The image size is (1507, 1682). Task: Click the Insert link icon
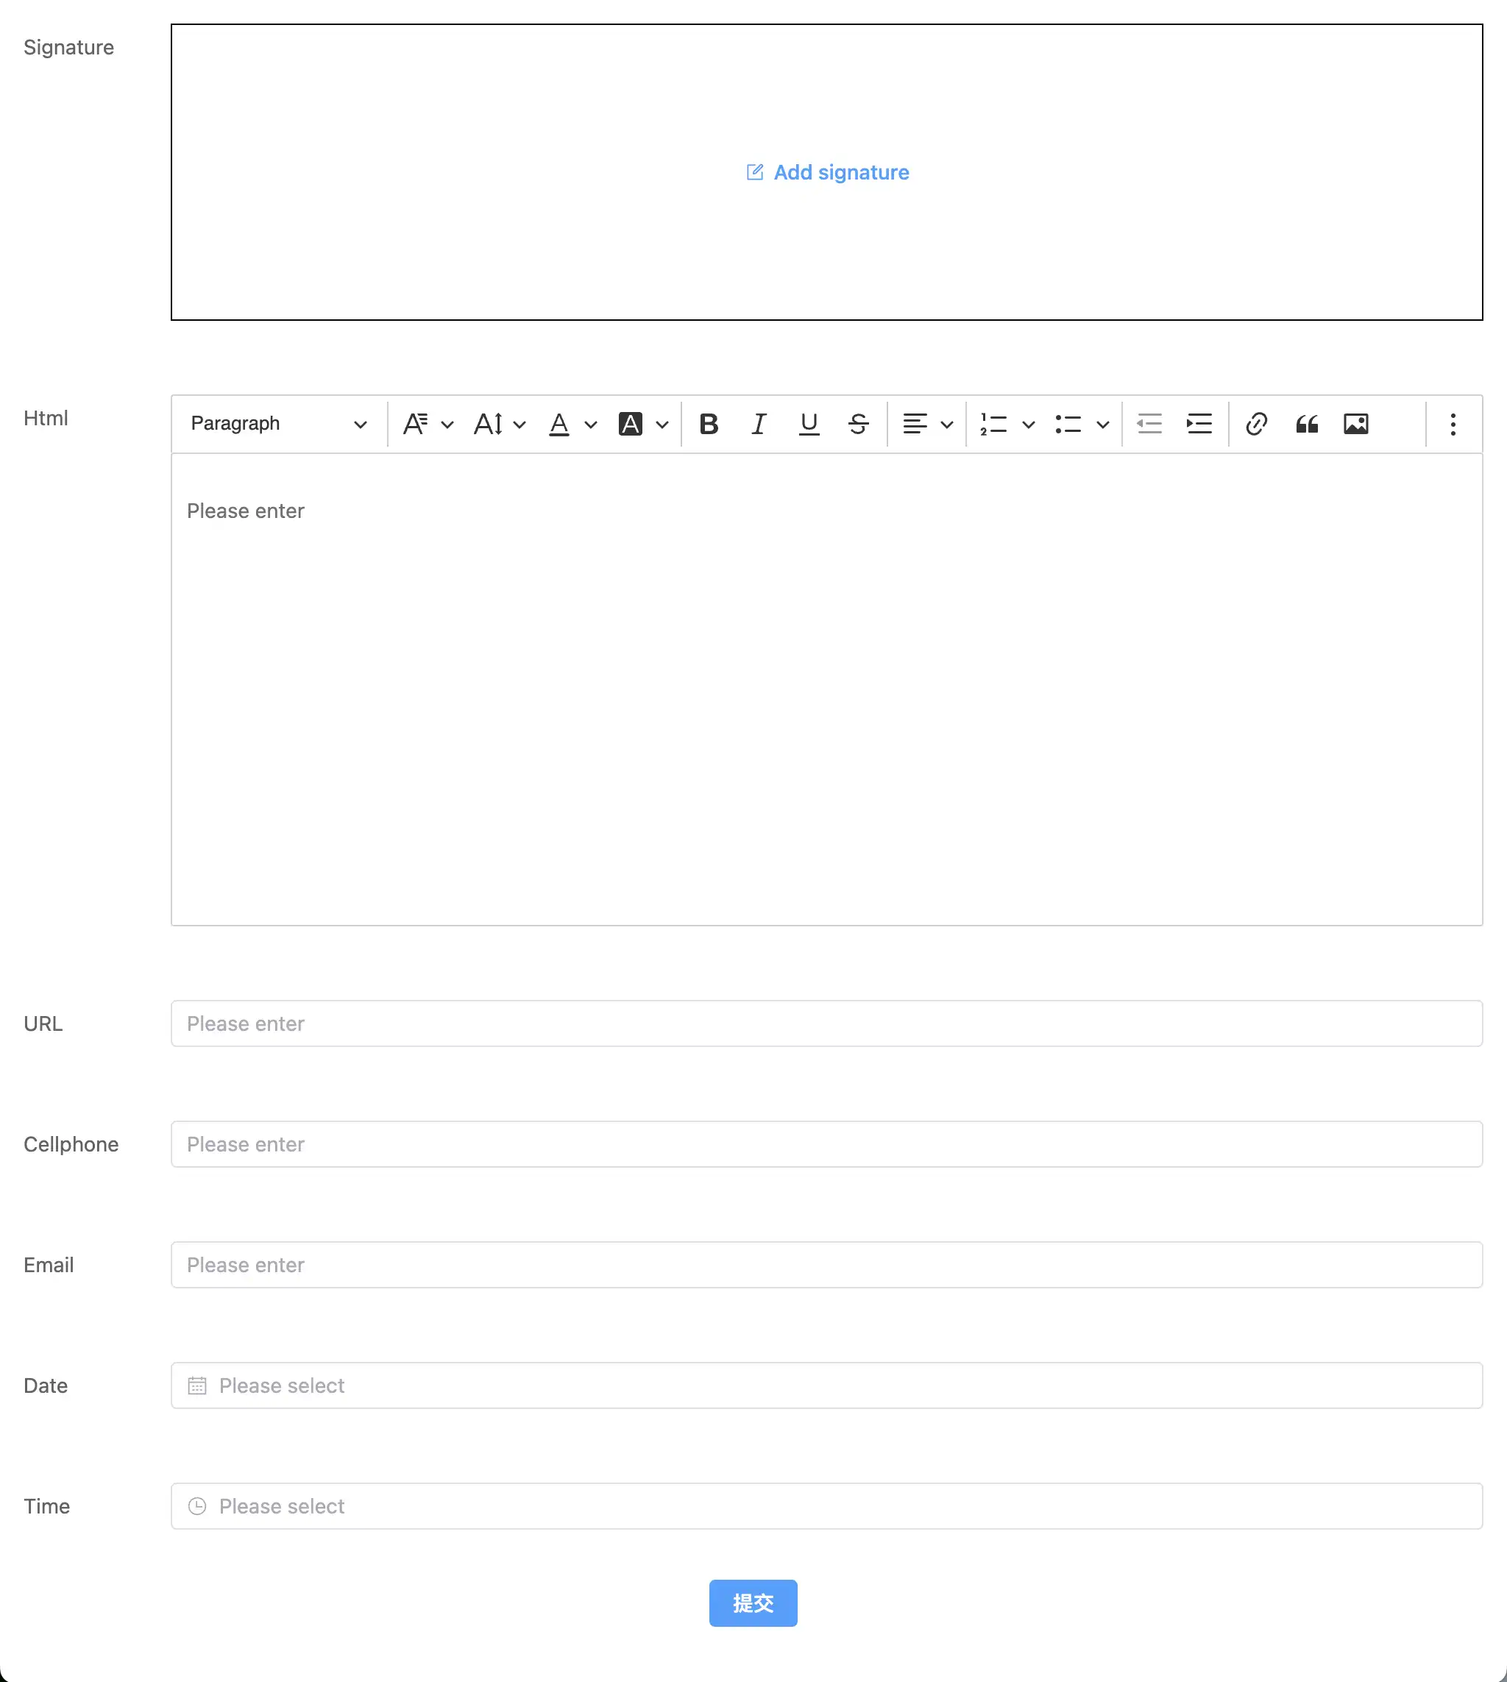tap(1255, 423)
